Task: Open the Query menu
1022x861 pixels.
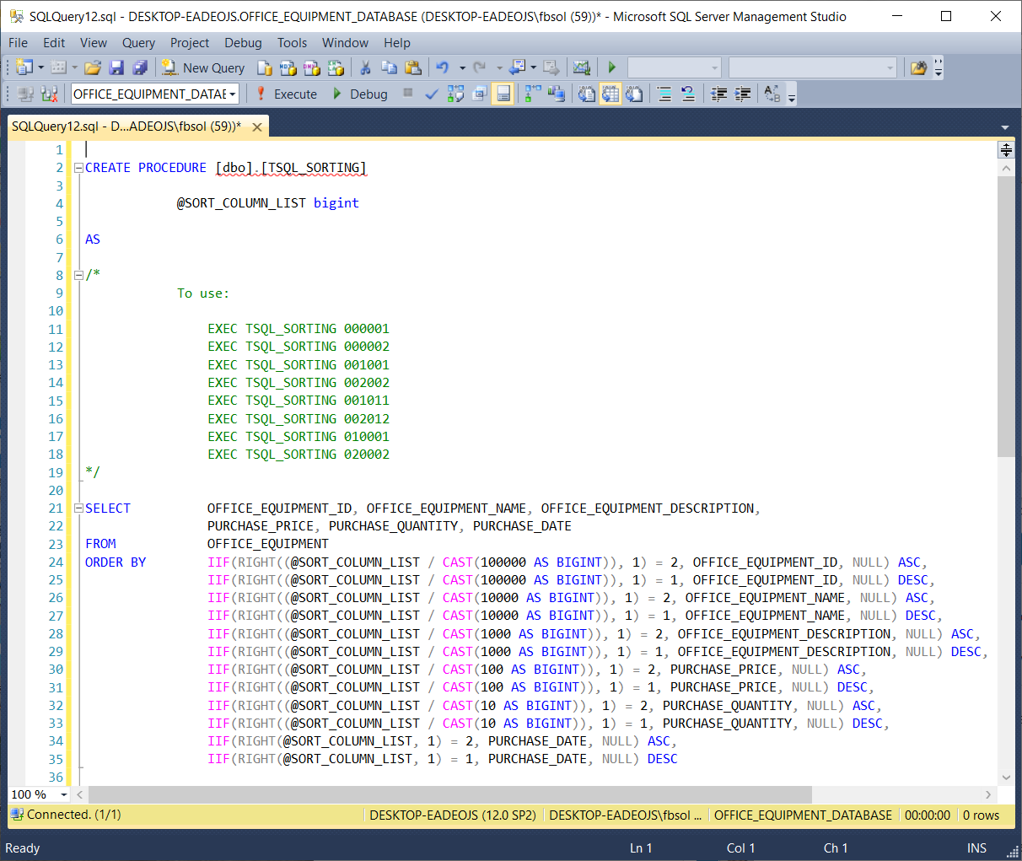Action: (138, 42)
